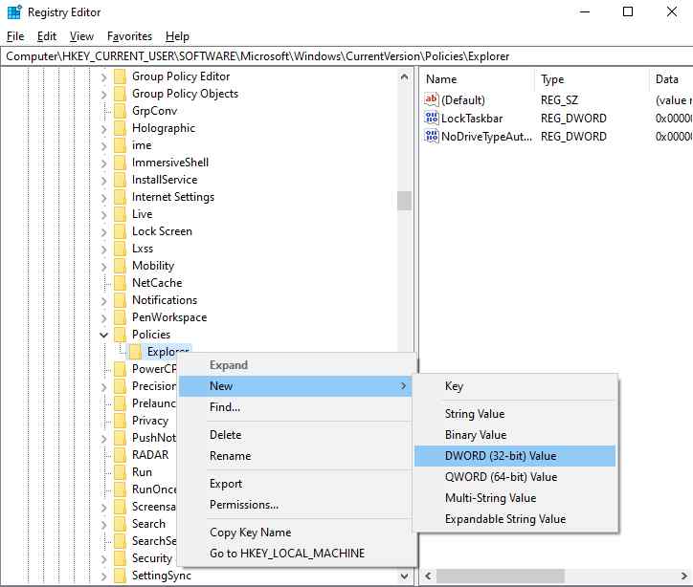This screenshot has height=587, width=693.
Task: Open the File menu
Action: 15,36
